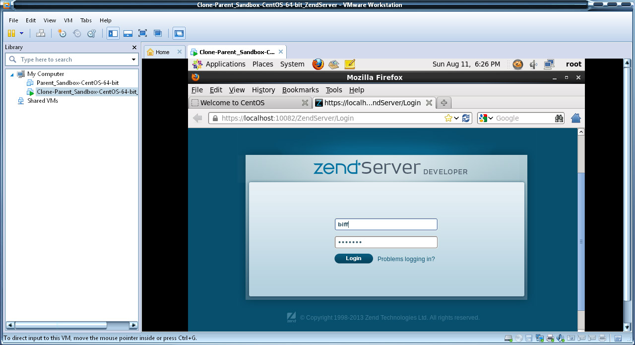The width and height of the screenshot is (635, 345).
Task: Launch Firefox from GNOME panel
Action: pyautogui.click(x=318, y=64)
